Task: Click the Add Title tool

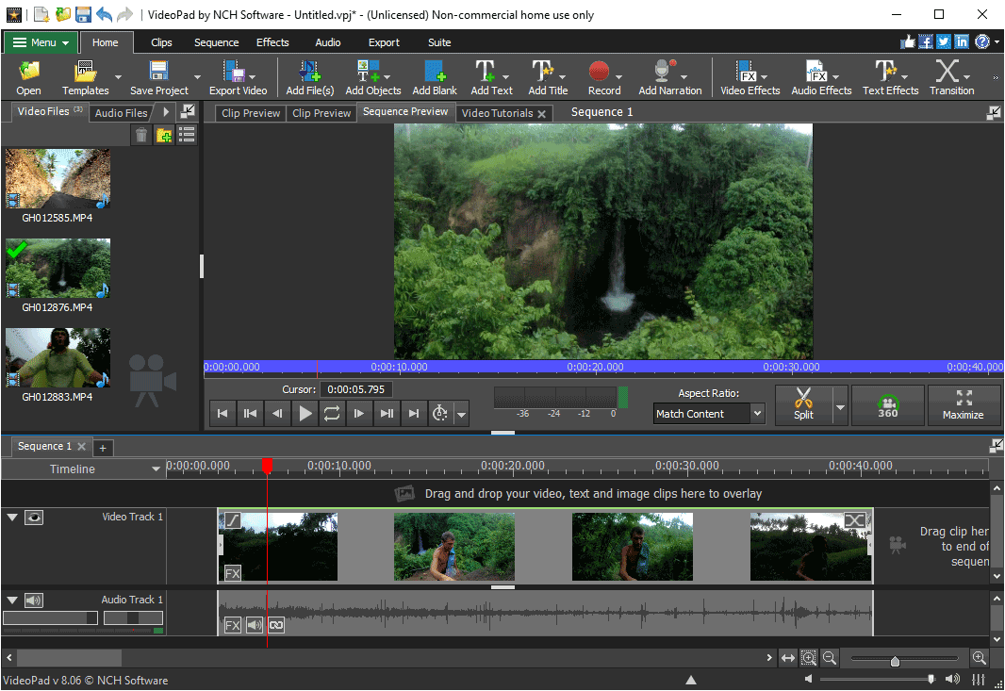Action: pos(548,77)
